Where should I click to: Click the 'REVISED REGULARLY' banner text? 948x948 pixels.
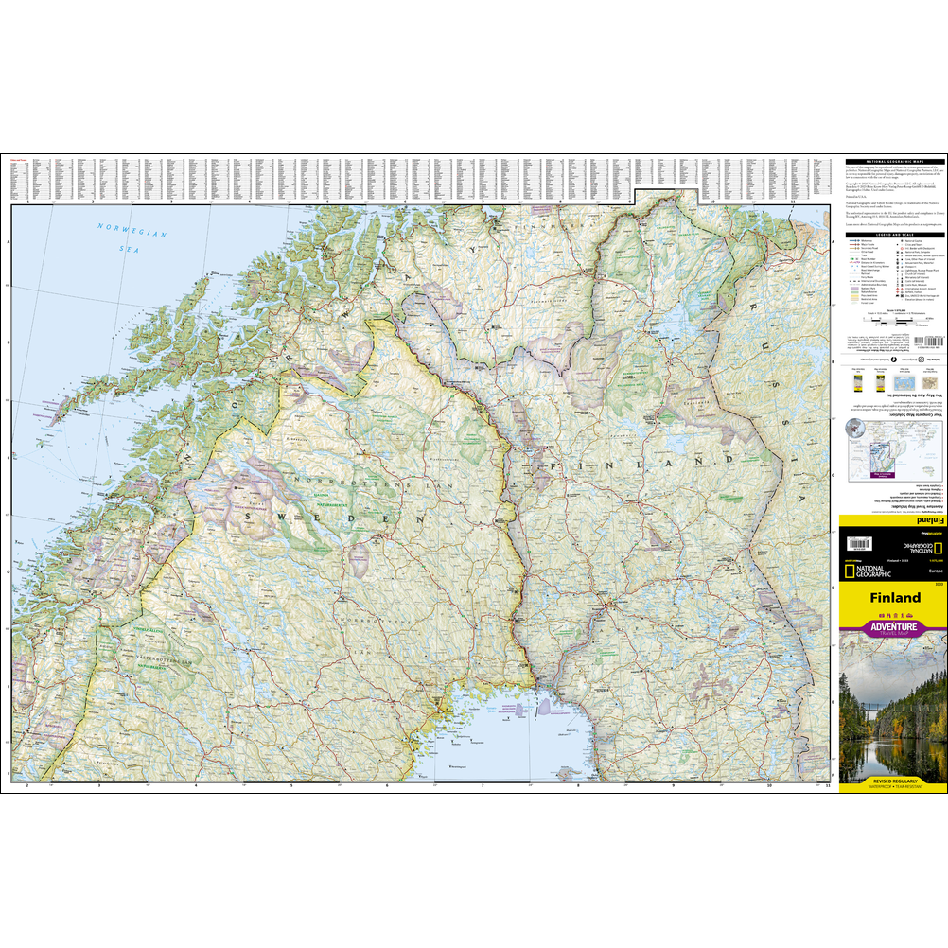pyautogui.click(x=895, y=781)
